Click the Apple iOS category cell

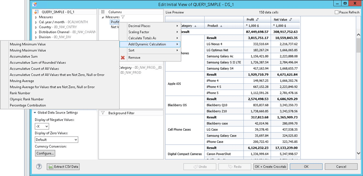coord(185,83)
